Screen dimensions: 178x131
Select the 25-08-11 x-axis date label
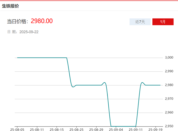[37, 129]
